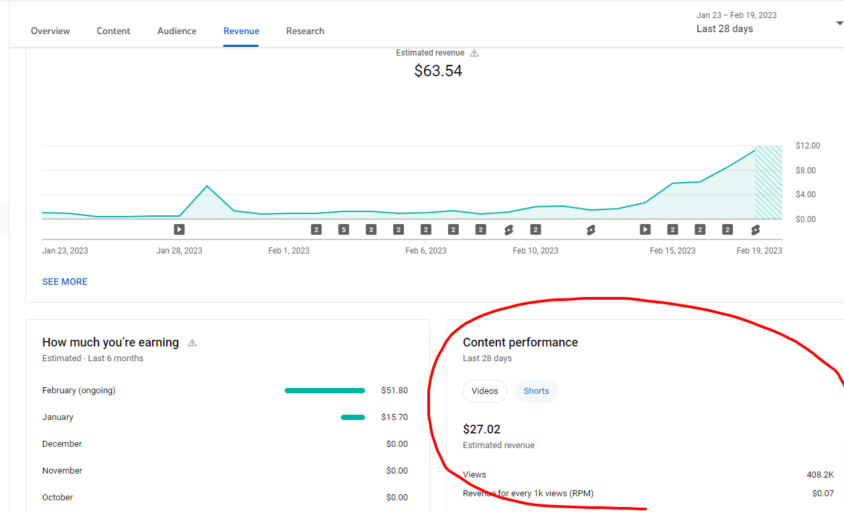Image resolution: width=844 pixels, height=513 pixels.
Task: Select the Videos chip in Content performance
Action: click(484, 391)
